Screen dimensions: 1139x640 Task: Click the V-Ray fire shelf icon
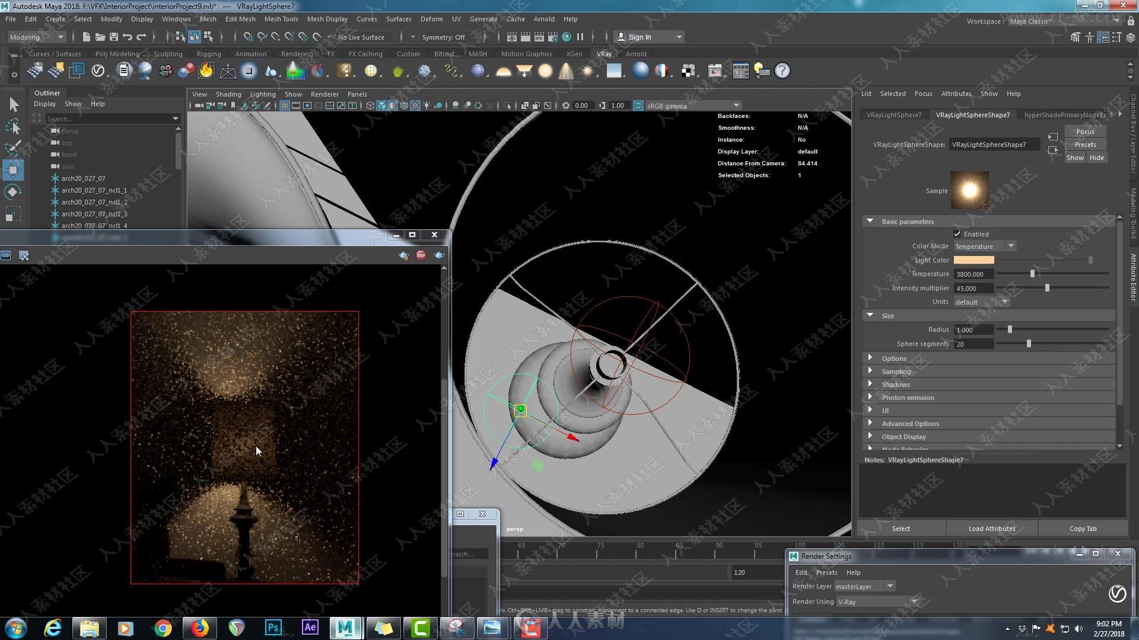click(x=206, y=71)
